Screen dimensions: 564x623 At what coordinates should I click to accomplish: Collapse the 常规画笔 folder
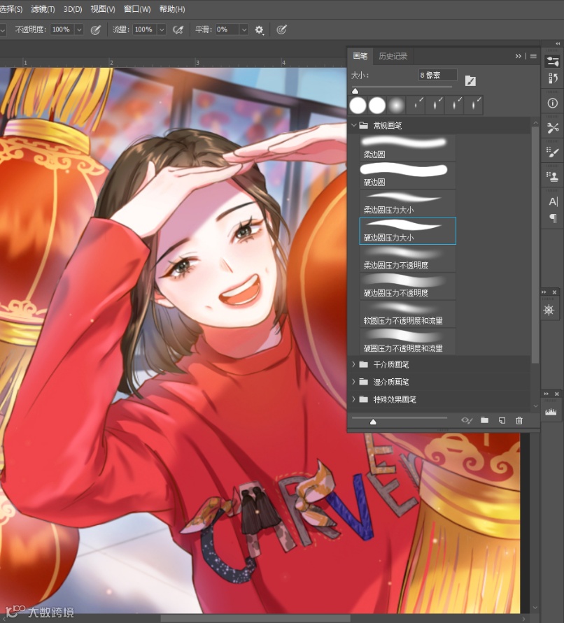pos(353,126)
